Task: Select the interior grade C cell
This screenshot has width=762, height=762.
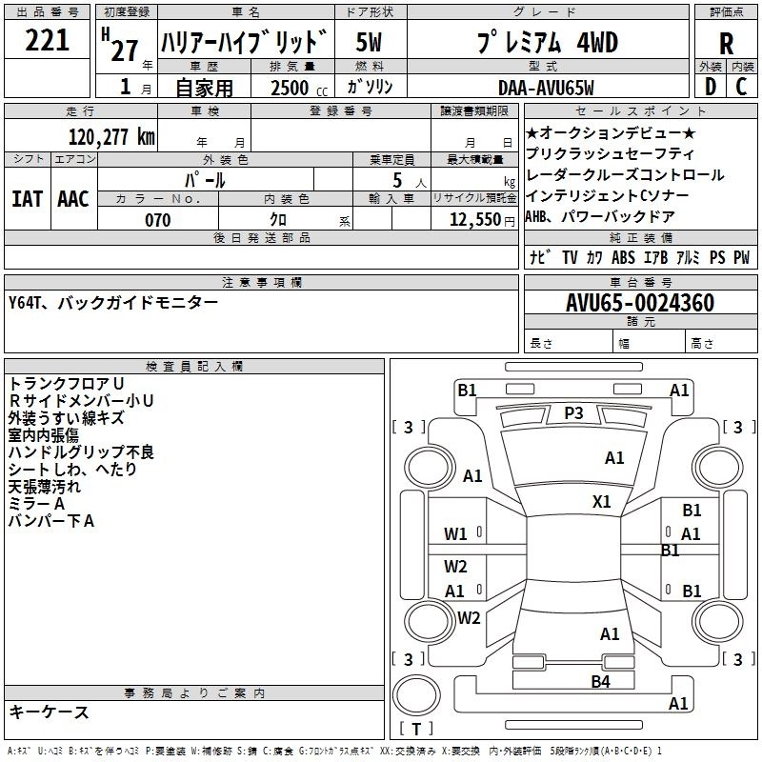Action: click(x=742, y=87)
